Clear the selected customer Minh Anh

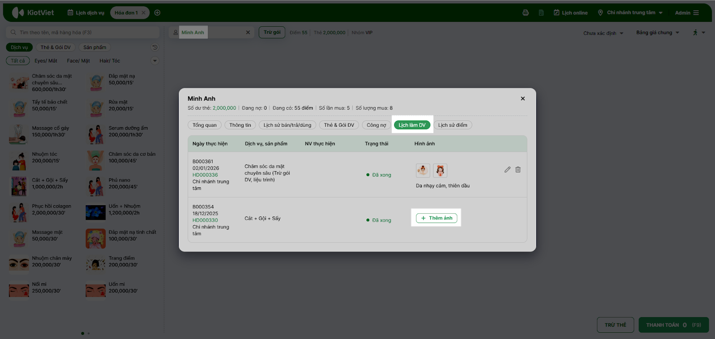coord(248,32)
